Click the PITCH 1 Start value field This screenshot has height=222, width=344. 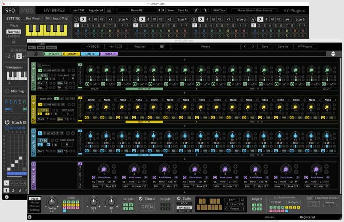pyautogui.click(x=46, y=83)
